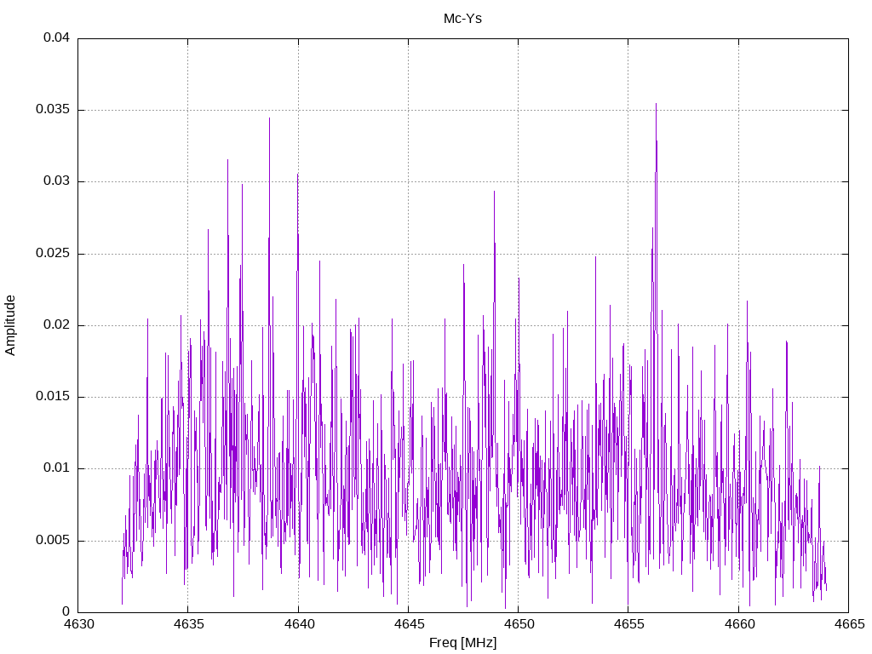The width and height of the screenshot is (872, 654).
Task: Click the x-axis tick label 4660
Action: (x=739, y=624)
